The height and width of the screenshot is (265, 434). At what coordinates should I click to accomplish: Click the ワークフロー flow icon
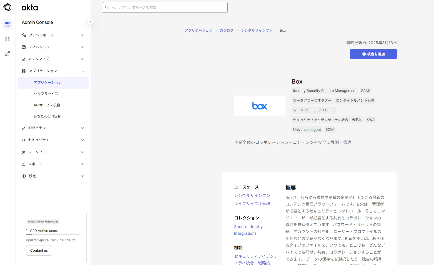pyautogui.click(x=24, y=152)
